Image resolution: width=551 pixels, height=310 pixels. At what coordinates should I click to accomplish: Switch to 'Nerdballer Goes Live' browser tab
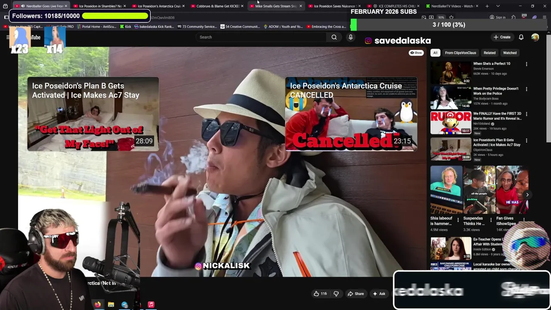[x=40, y=6]
